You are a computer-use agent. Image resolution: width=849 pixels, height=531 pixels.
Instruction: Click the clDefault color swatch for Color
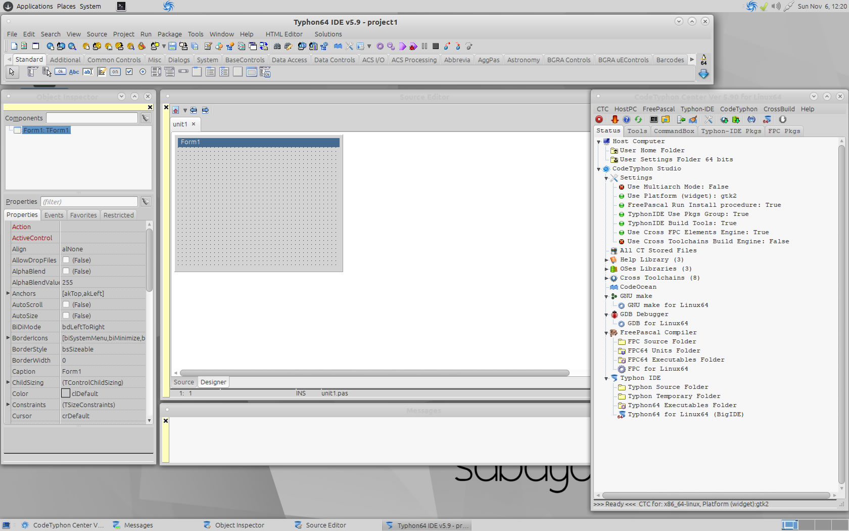click(x=66, y=393)
